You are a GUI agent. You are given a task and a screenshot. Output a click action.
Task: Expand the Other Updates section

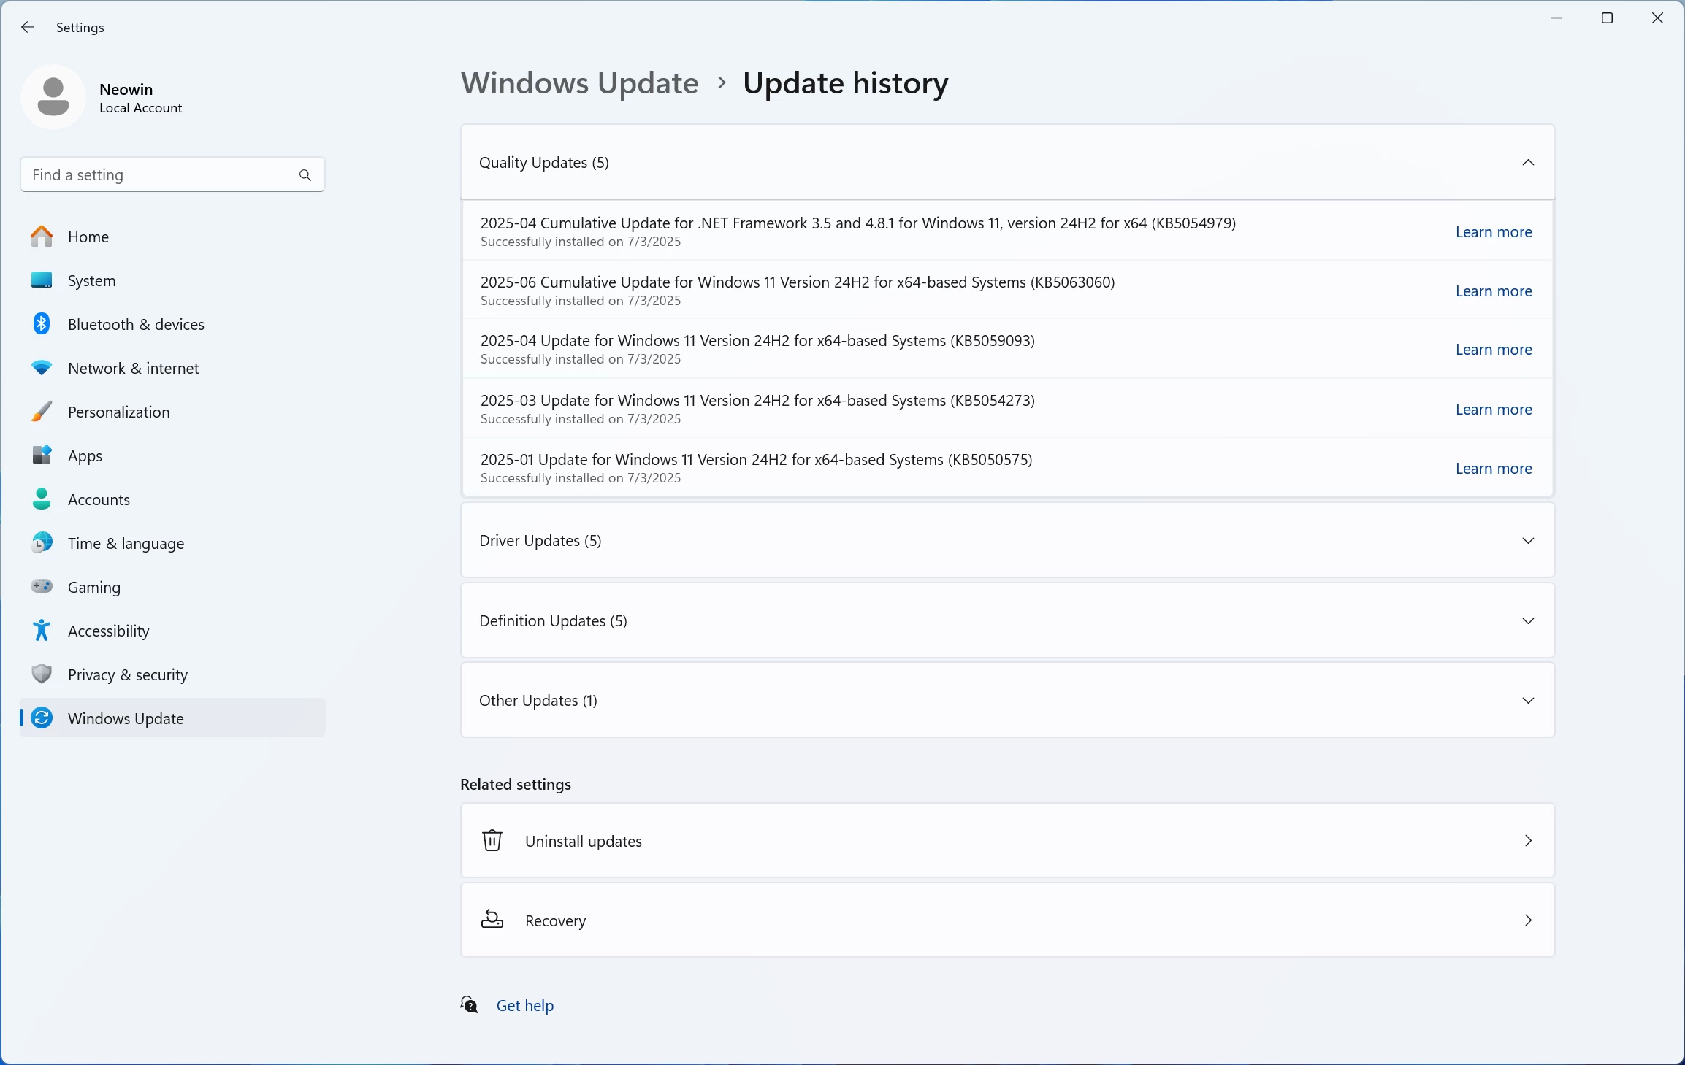click(x=1527, y=701)
